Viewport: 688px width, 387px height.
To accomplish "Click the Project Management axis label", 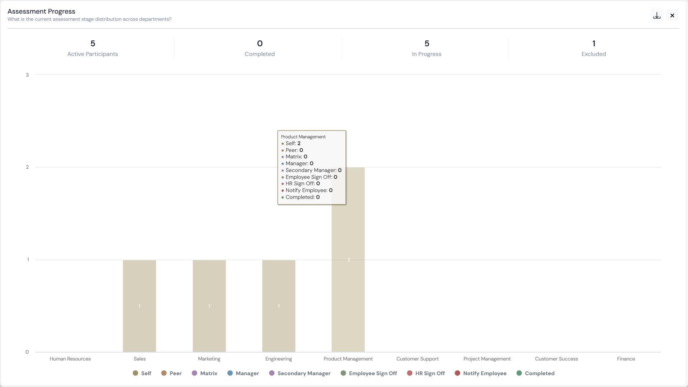I will click(x=487, y=359).
